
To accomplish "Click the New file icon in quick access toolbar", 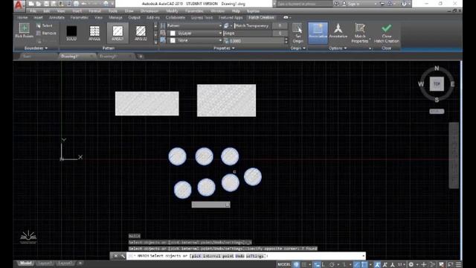I will [31, 4].
